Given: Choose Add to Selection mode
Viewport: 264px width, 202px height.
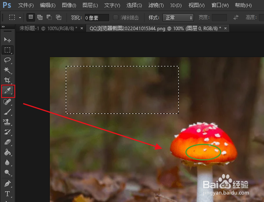Looking at the screenshot, I should 40,17.
